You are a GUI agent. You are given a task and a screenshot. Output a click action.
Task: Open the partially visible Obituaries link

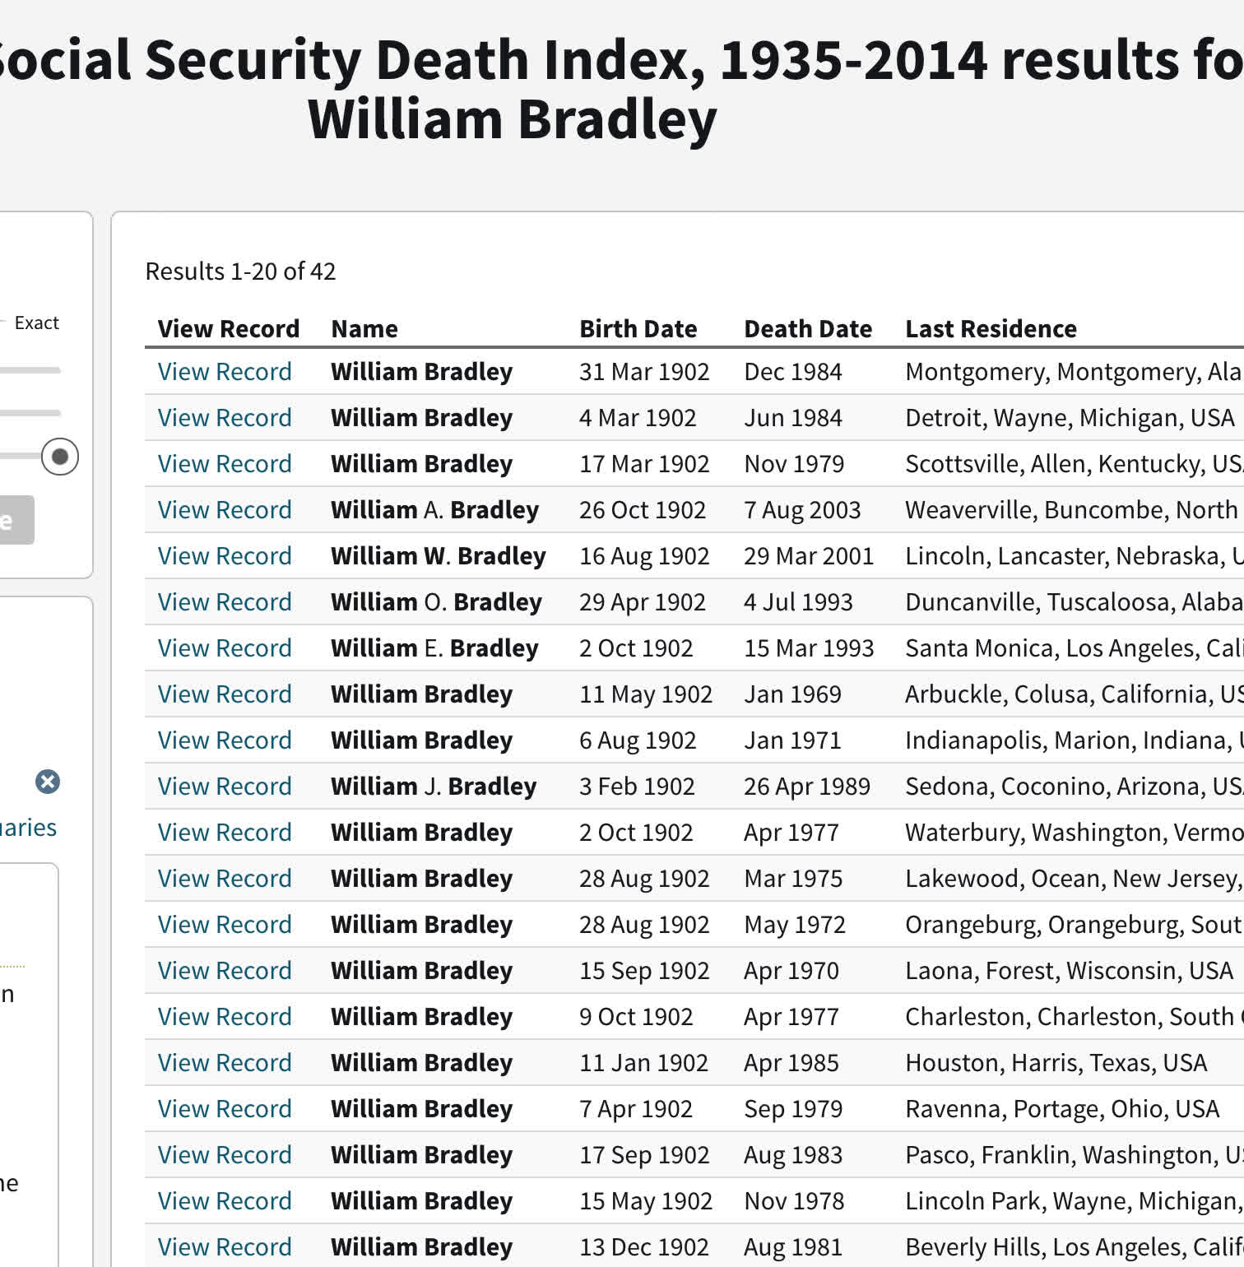pyautogui.click(x=28, y=827)
